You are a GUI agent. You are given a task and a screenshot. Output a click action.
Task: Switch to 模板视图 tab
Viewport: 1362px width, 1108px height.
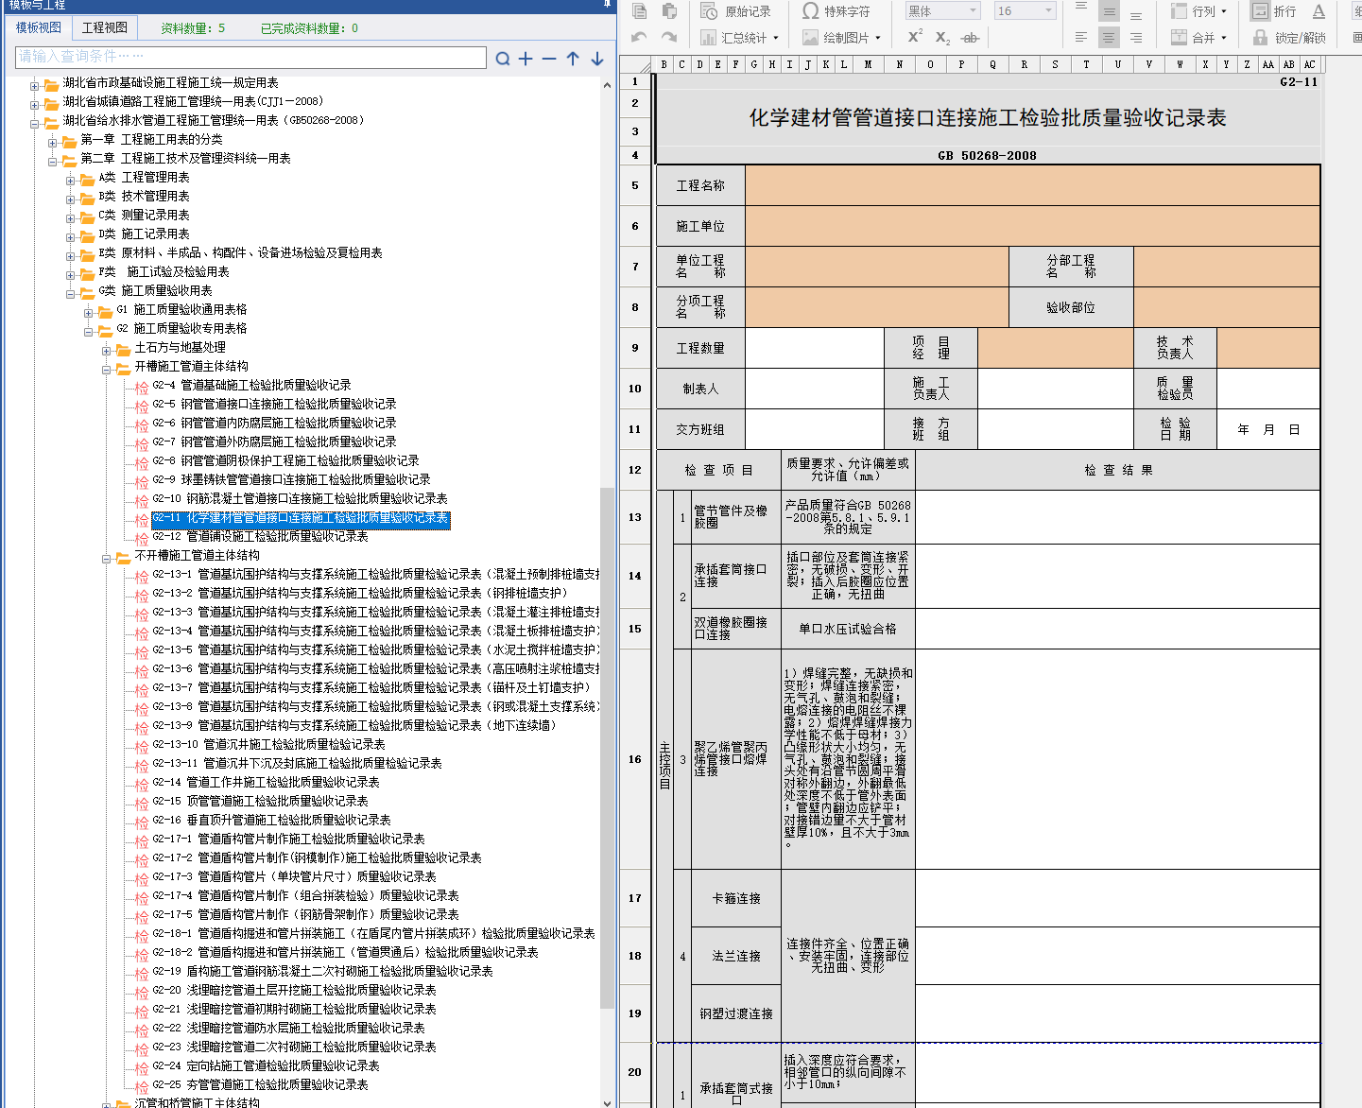tap(39, 27)
